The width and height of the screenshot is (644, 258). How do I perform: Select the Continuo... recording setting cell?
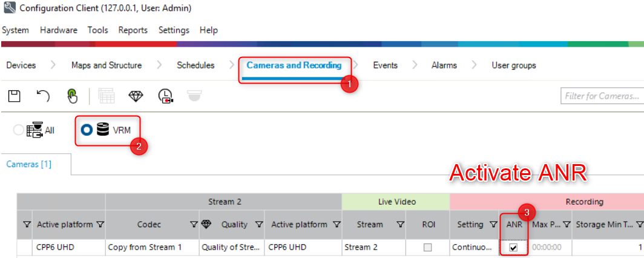(475, 248)
